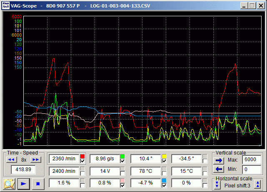Uncheck the 10.4 ° yellow trace checkbox
The image size is (267, 192).
pos(164,161)
